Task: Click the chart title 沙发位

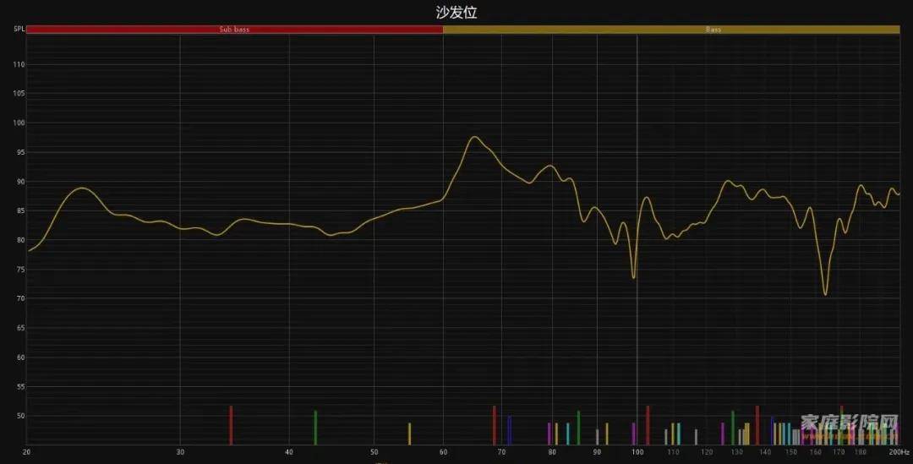Action: click(x=456, y=12)
